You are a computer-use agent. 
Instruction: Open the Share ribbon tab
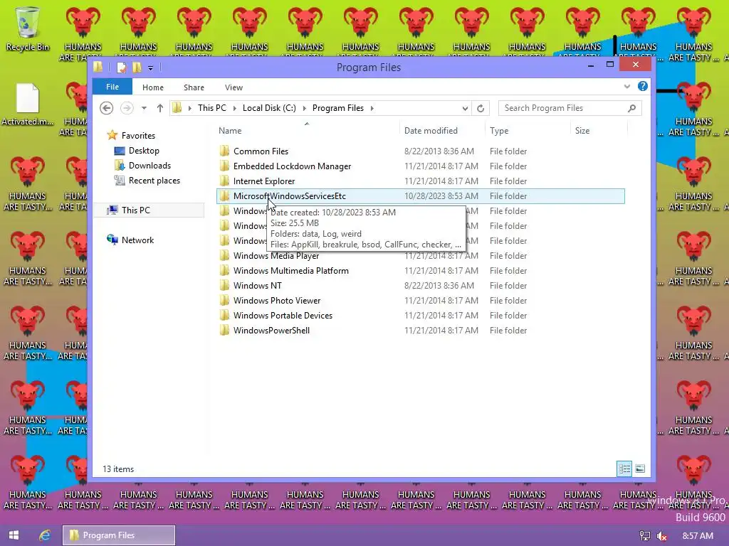[x=194, y=87]
